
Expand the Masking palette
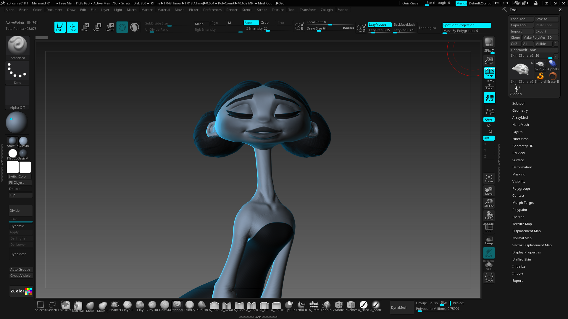click(x=519, y=174)
